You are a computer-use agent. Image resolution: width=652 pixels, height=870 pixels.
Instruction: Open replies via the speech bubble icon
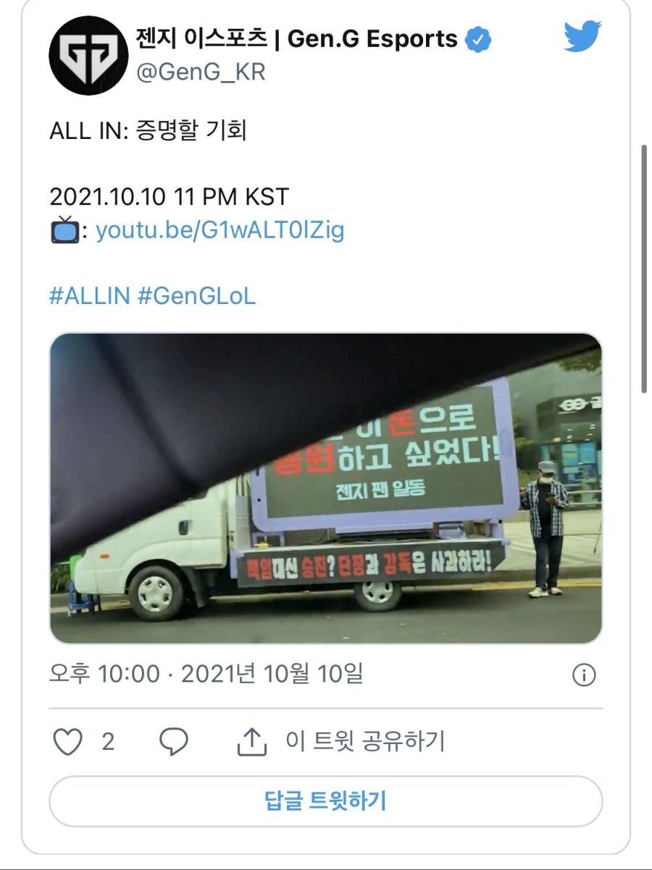point(173,742)
